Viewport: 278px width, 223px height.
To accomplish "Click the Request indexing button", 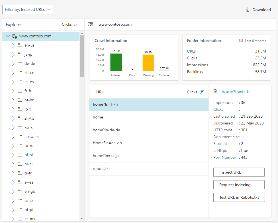I will 239,185.
